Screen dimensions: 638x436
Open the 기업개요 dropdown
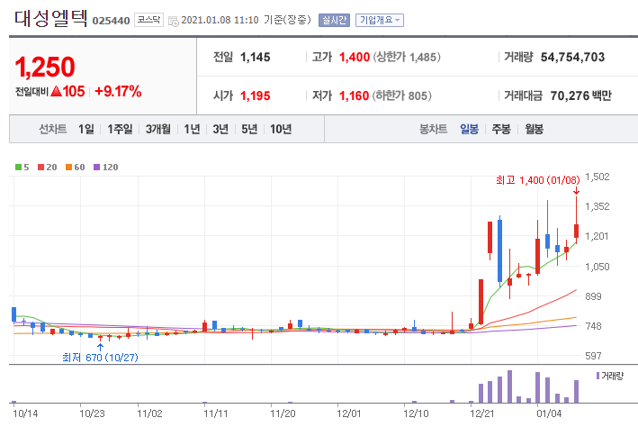(380, 20)
